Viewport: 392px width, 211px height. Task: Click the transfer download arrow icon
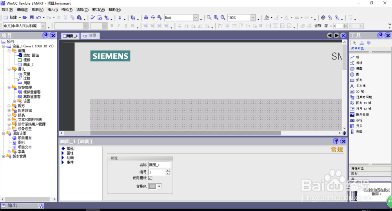pyautogui.click(x=120, y=18)
